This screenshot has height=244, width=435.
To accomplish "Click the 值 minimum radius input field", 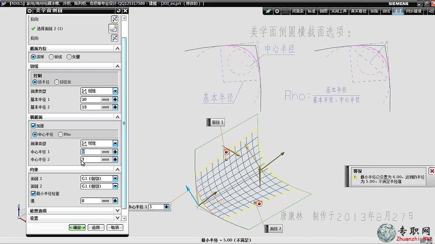I will click(90, 201).
